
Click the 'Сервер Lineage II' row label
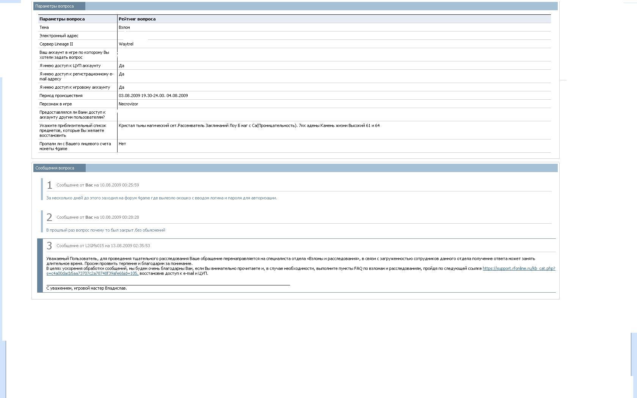pyautogui.click(x=56, y=44)
